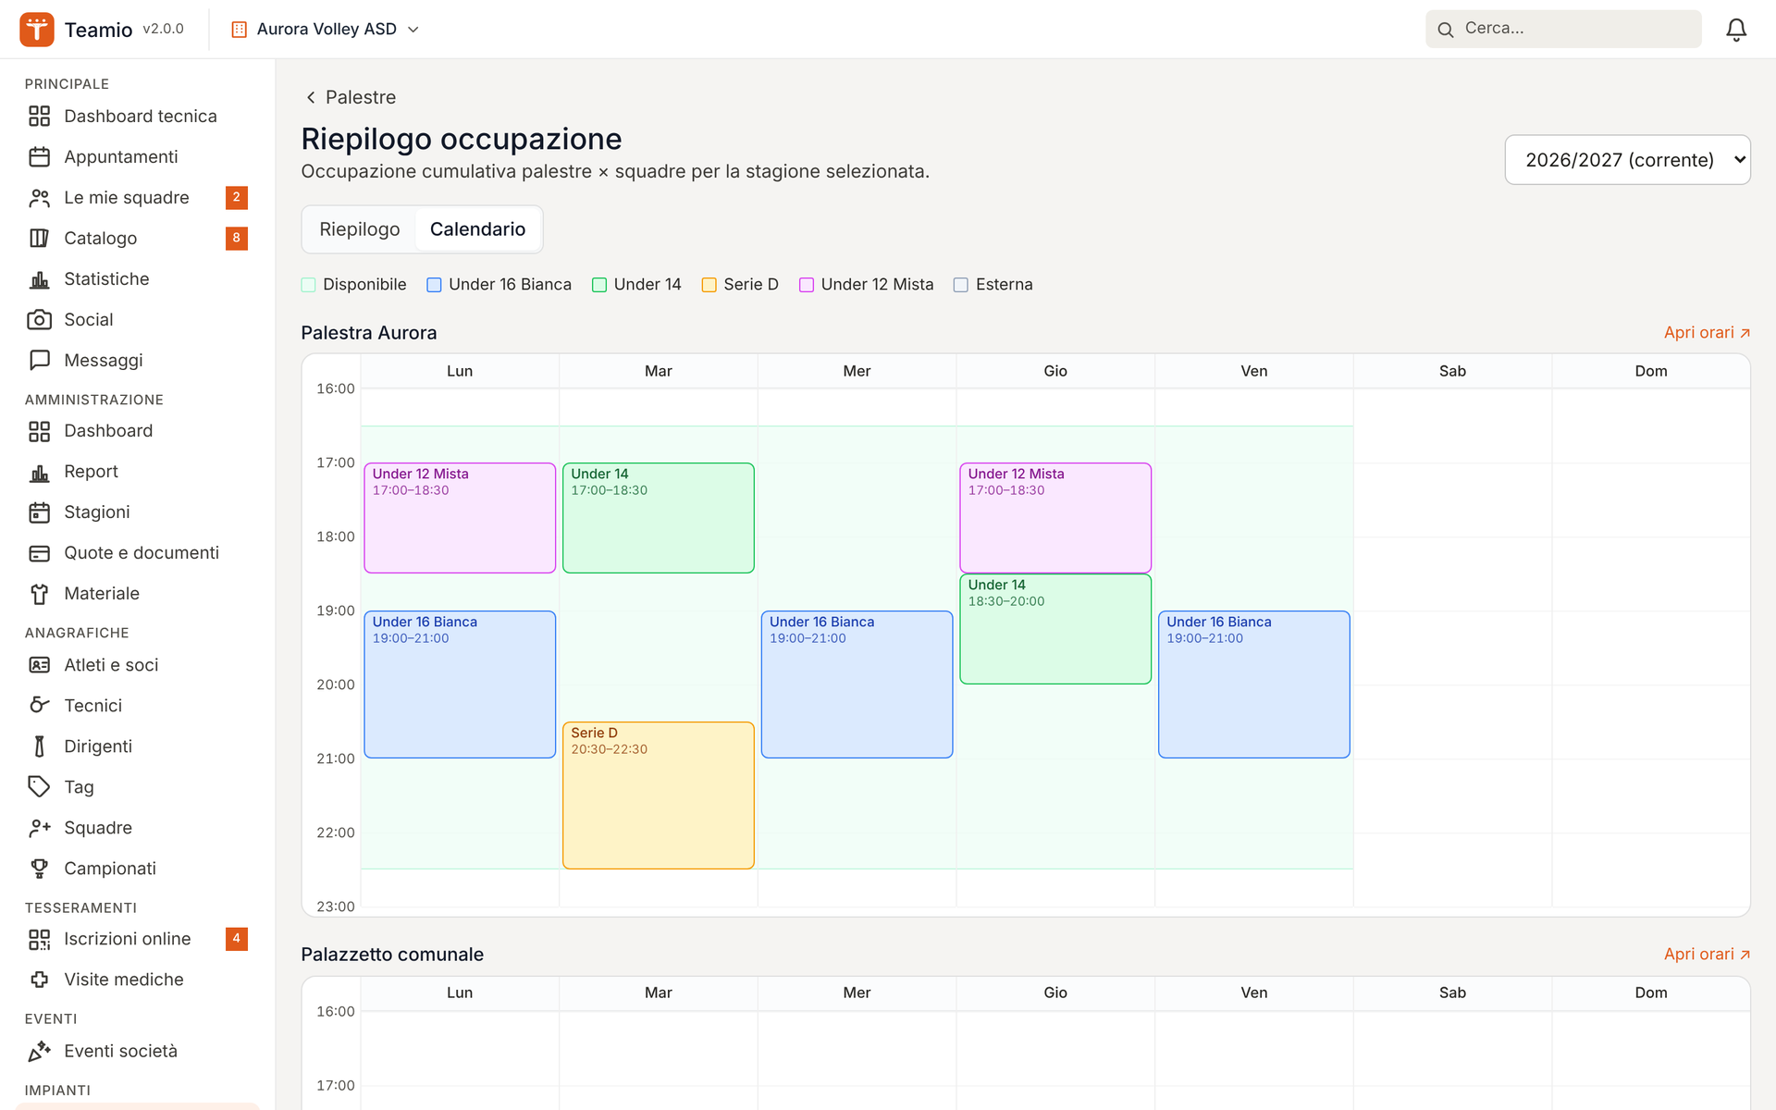Open Le mie squadre people icon
Viewport: 1776px width, 1110px height.
(x=39, y=198)
